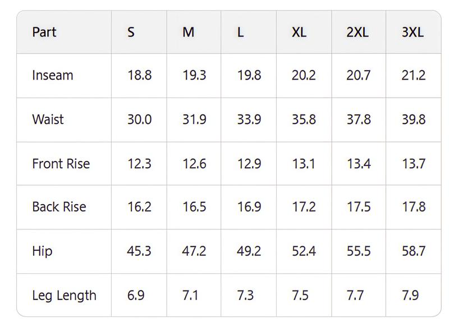This screenshot has width=449, height=327.
Task: Click the Waist value 30.0 for size S
Action: [x=139, y=119]
